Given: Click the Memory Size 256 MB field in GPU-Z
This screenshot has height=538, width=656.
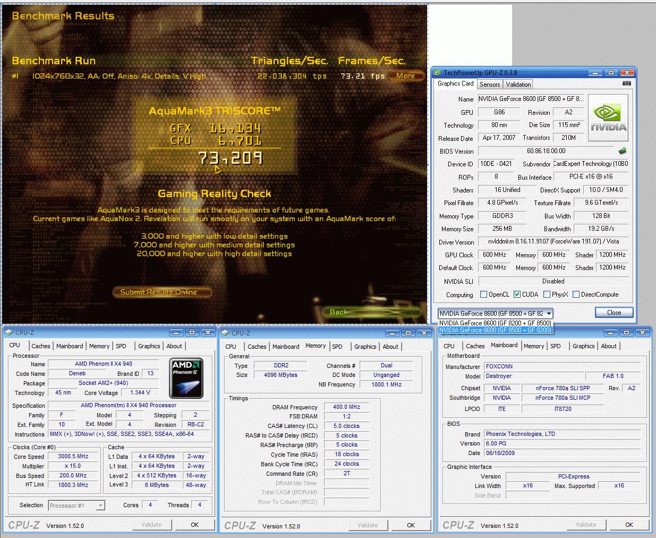Looking at the screenshot, I should (x=501, y=229).
